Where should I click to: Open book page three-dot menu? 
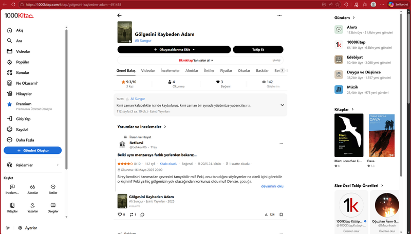point(279,15)
